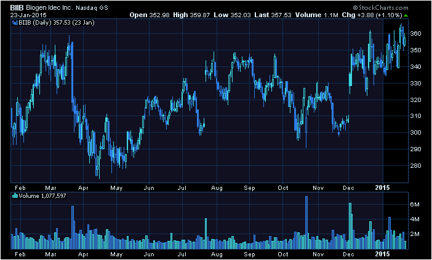Click 'Dec' label under the volume panel
The height and width of the screenshot is (260, 432).
point(348,254)
